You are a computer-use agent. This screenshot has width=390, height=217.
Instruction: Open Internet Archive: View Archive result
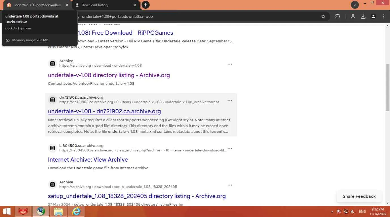point(88,160)
